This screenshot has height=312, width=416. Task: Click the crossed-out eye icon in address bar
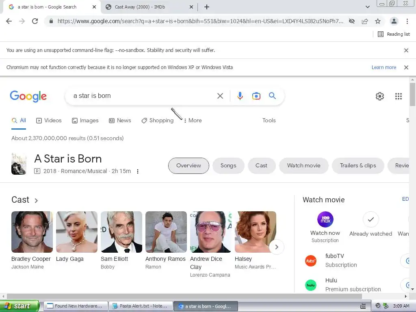click(352, 21)
